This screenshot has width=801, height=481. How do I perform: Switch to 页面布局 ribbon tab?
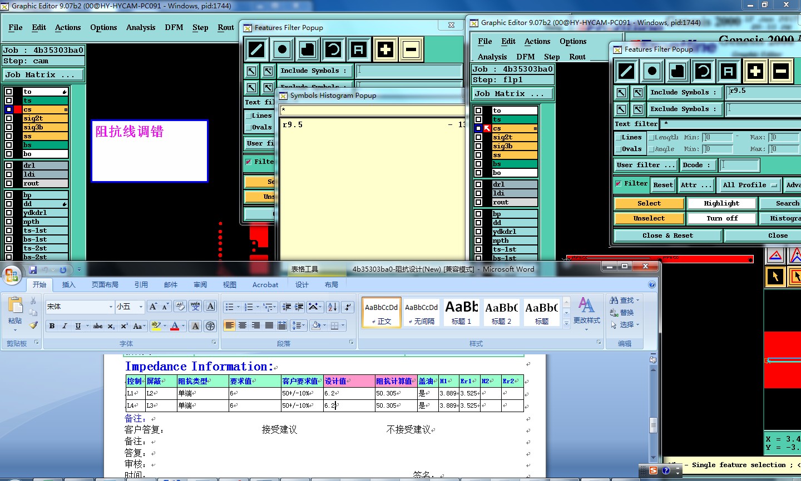[105, 284]
